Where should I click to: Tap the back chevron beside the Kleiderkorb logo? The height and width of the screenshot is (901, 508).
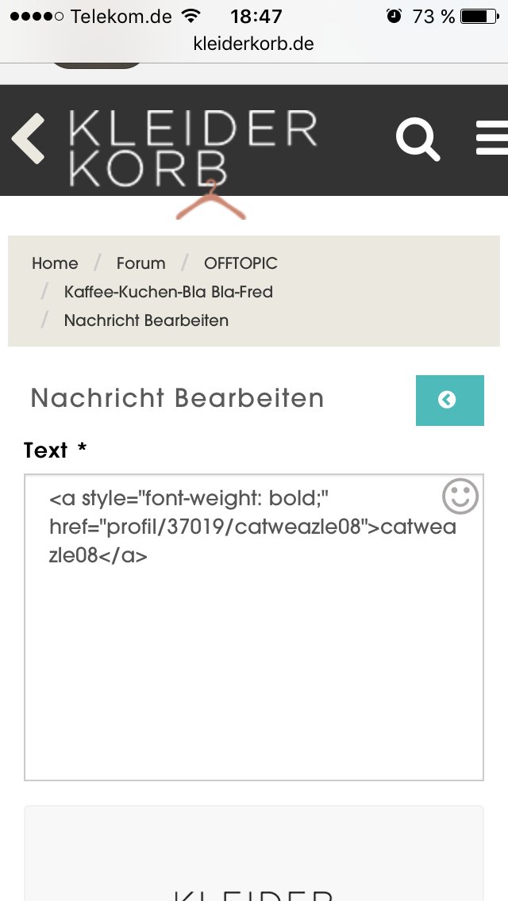(29, 139)
